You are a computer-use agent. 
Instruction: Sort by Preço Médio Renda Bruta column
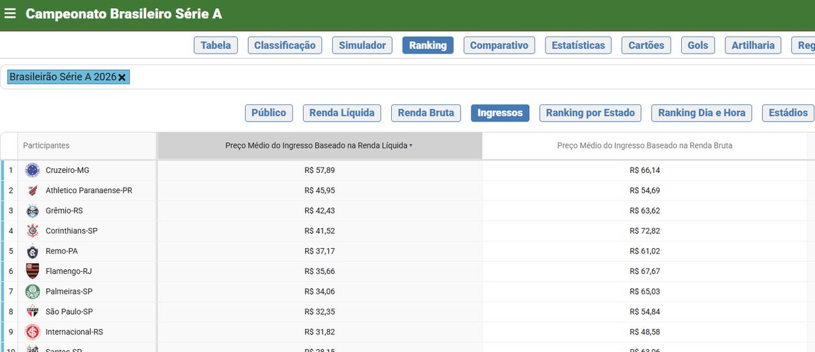(645, 146)
